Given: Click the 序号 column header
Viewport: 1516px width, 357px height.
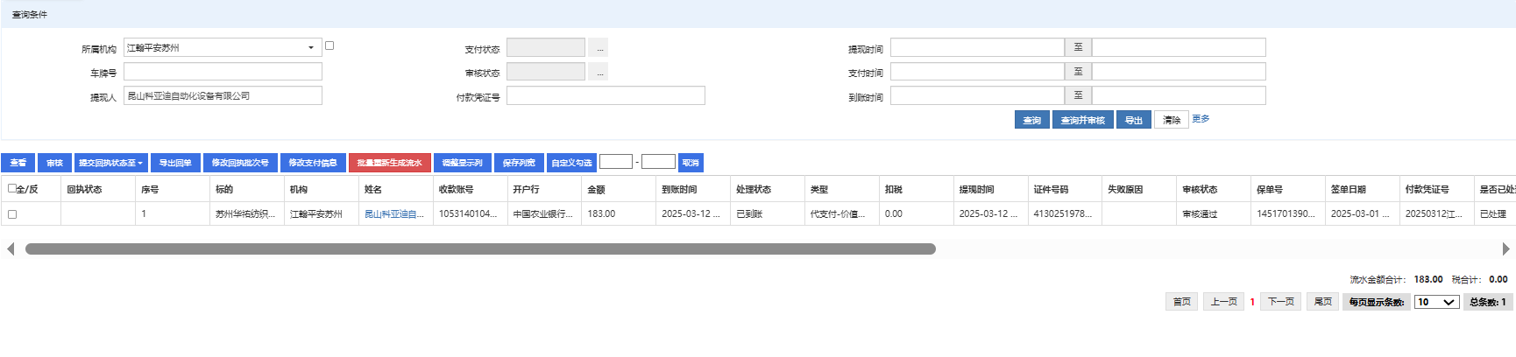Looking at the screenshot, I should tap(173, 189).
